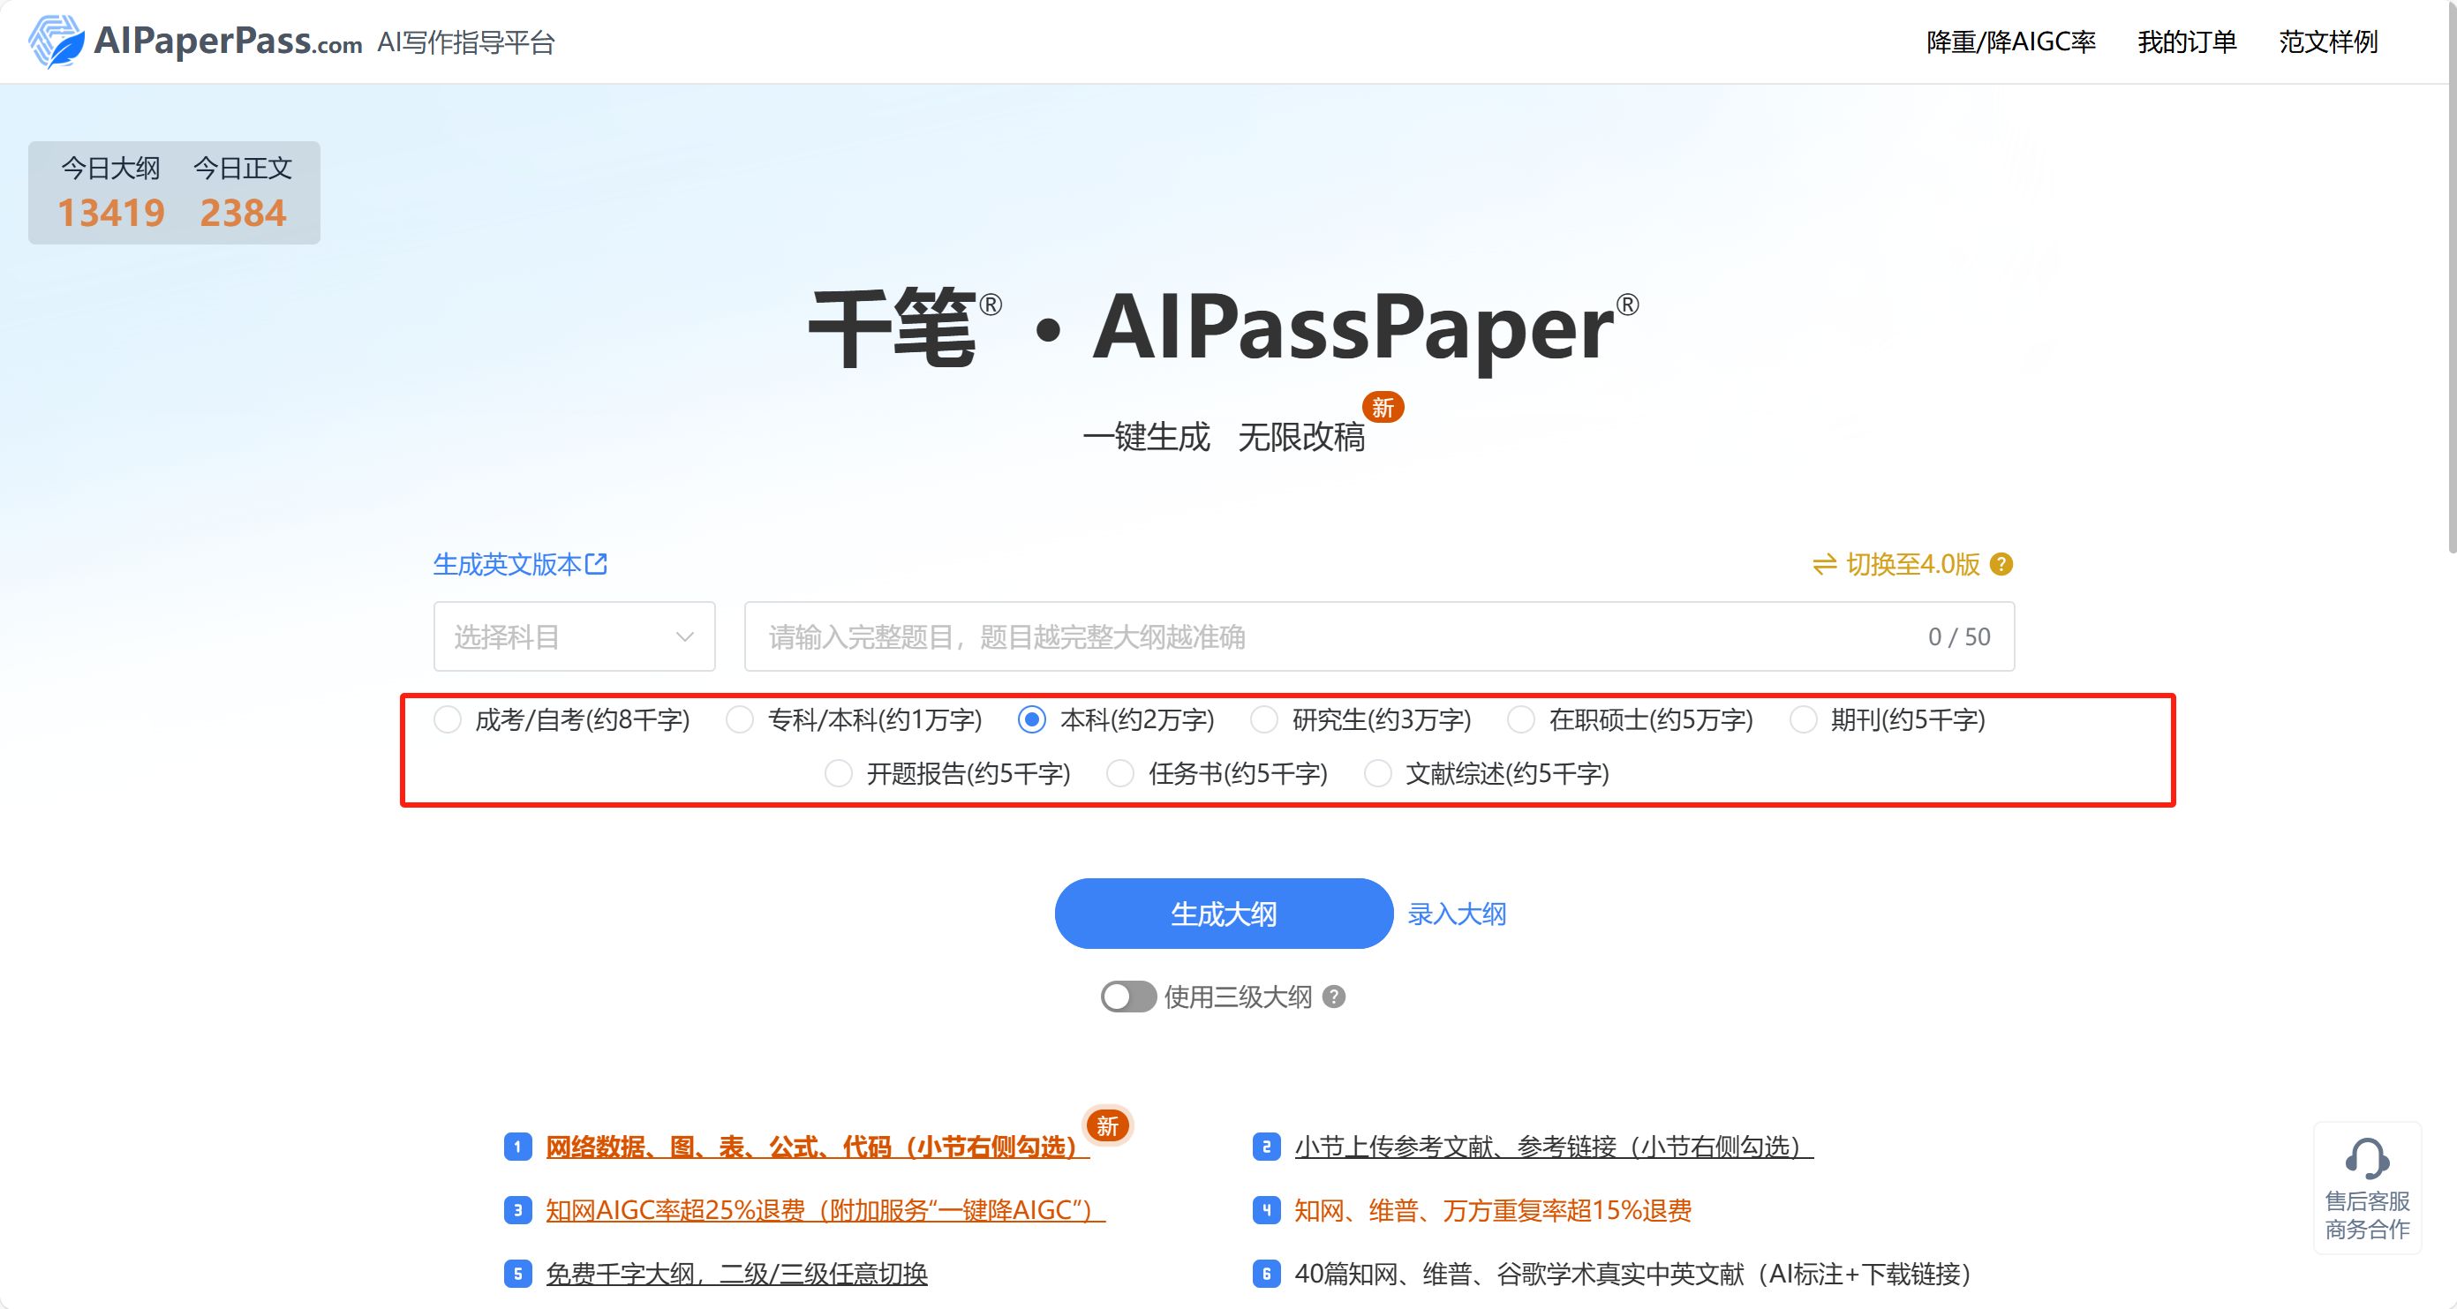Click the number 2 badge icon

[x=1266, y=1146]
